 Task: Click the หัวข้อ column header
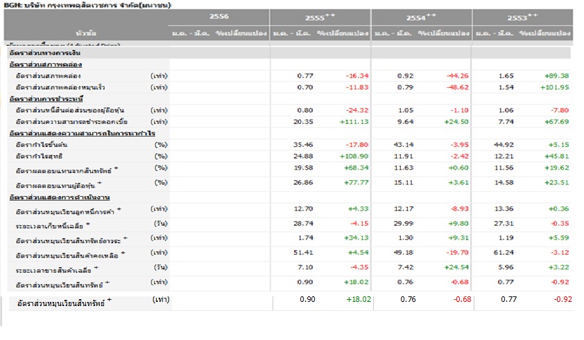pos(86,33)
